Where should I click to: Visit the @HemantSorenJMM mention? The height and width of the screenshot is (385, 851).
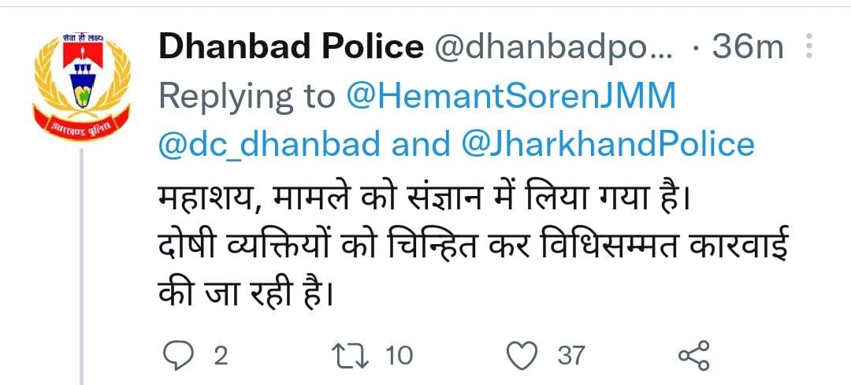coord(511,97)
